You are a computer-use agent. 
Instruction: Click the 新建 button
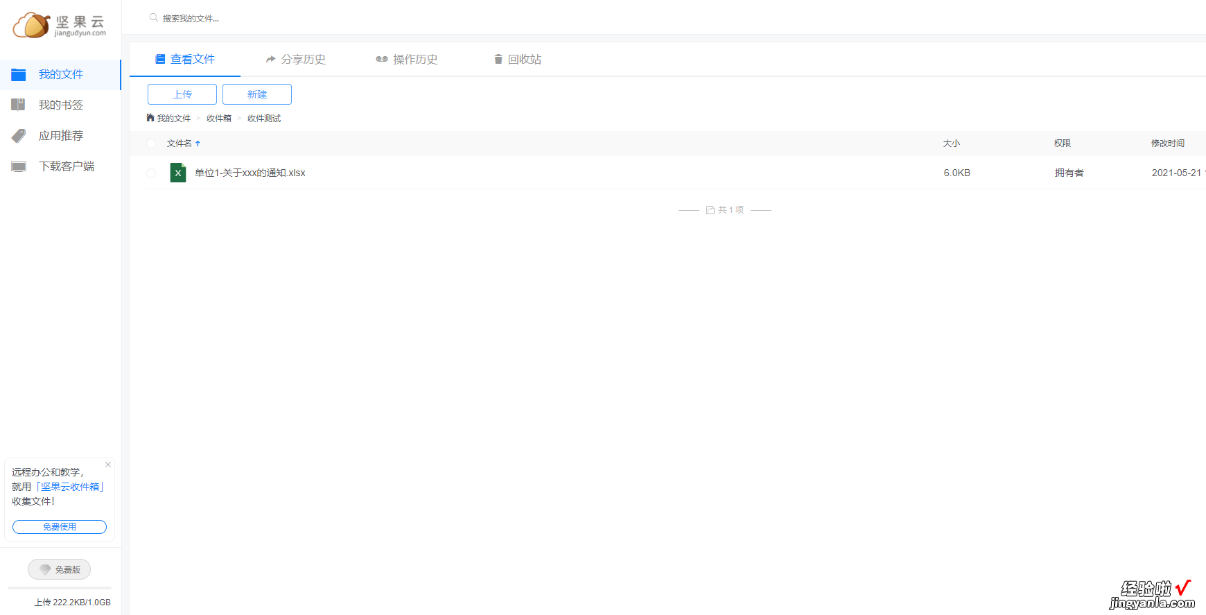257,94
